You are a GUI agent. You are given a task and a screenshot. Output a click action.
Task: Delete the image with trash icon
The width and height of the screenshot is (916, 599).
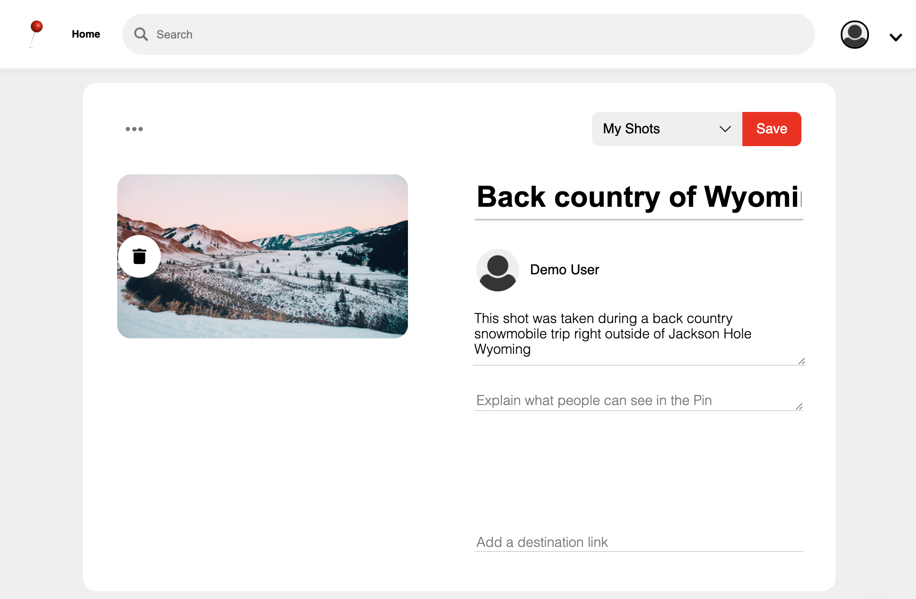(139, 256)
